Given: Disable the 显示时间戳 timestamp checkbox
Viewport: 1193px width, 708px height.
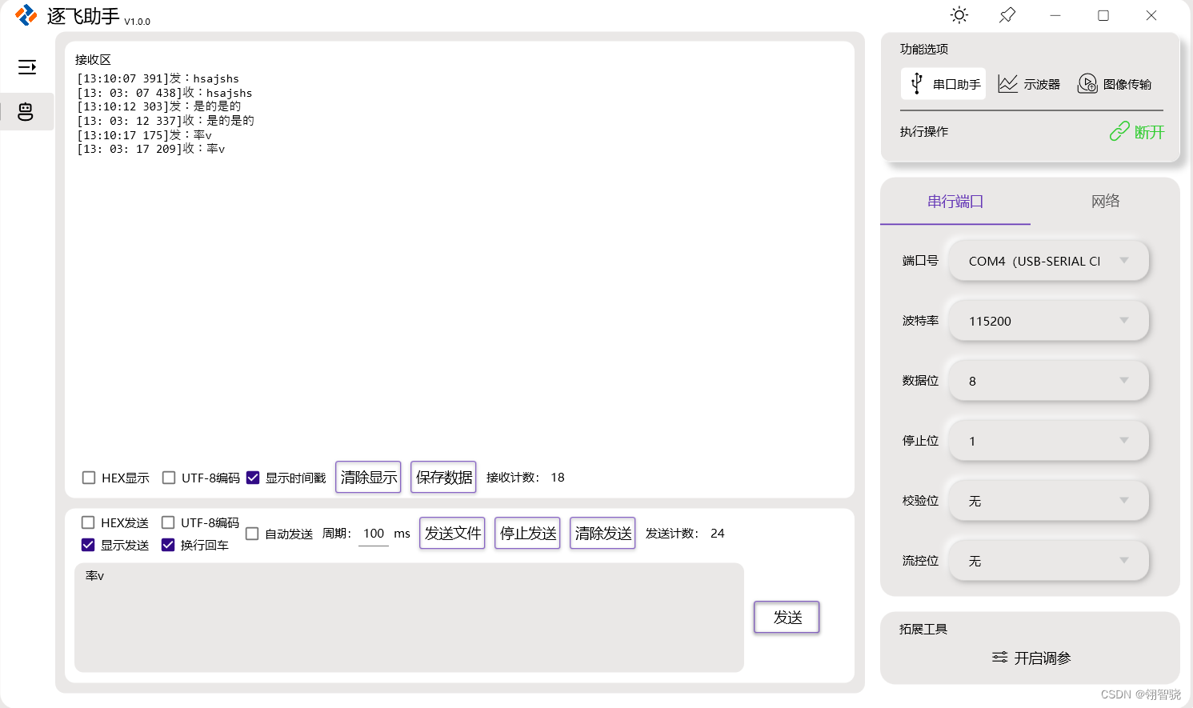Looking at the screenshot, I should [253, 477].
